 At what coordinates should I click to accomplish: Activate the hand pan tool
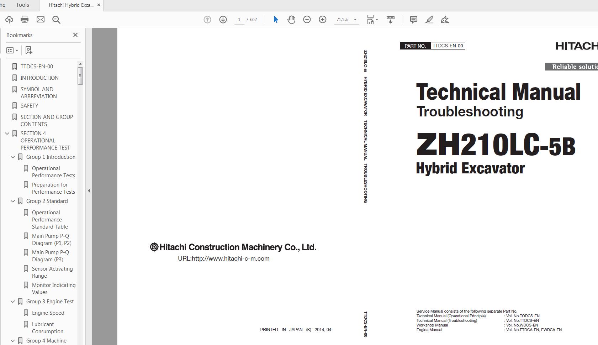coord(291,20)
